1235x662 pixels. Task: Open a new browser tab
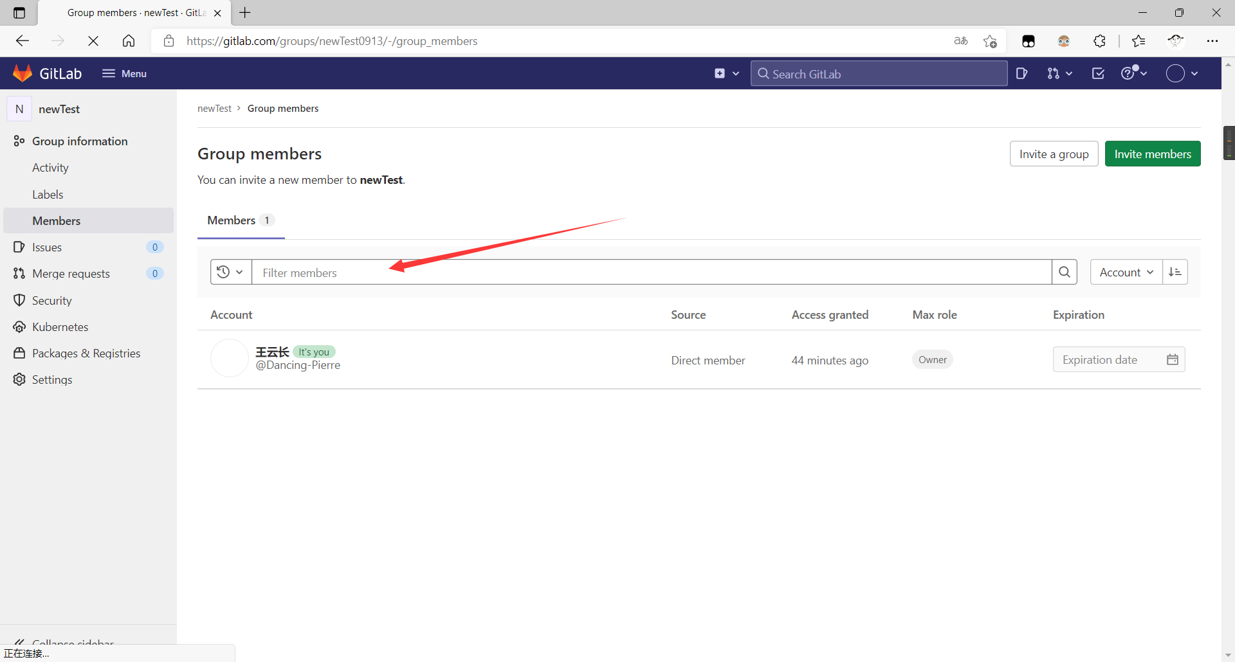click(245, 12)
